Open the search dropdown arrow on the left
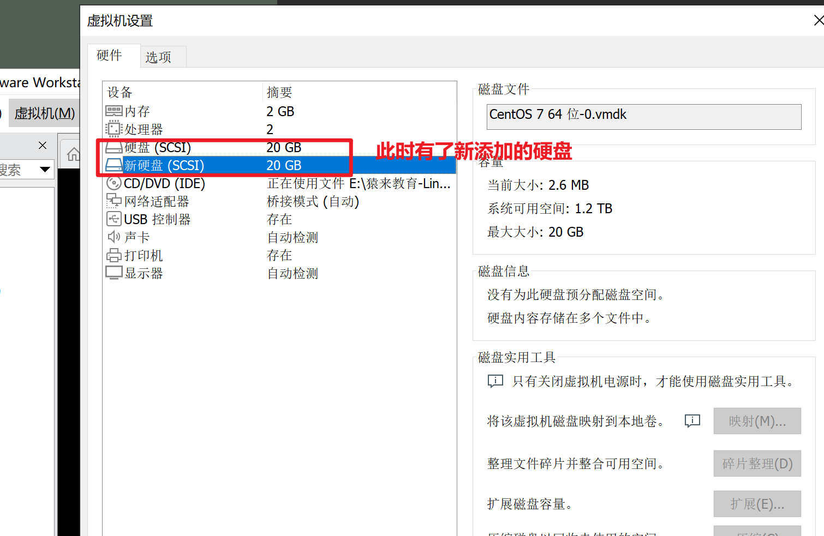 coord(45,169)
